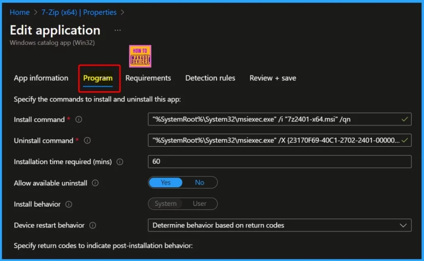Show info for Allow available uninstall

[95, 183]
